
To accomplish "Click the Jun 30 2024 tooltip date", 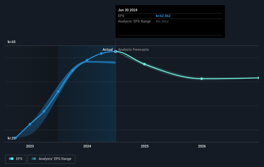I will coord(128,10).
